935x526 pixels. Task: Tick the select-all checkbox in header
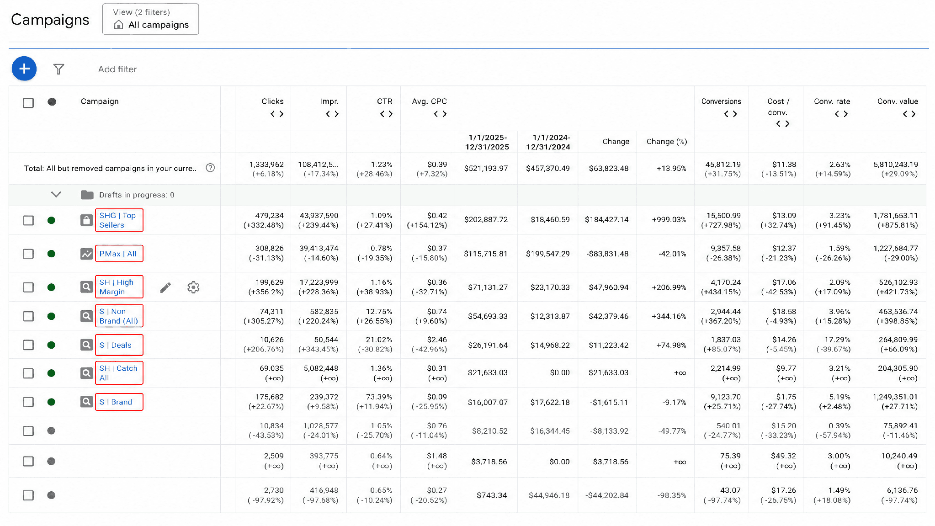28,103
